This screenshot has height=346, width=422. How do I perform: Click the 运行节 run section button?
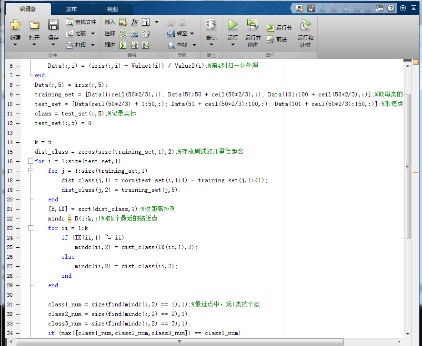tap(279, 28)
